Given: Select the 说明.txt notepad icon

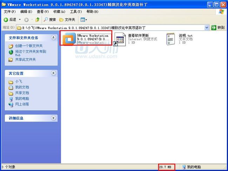Looking at the screenshot, I should pyautogui.click(x=170, y=39).
